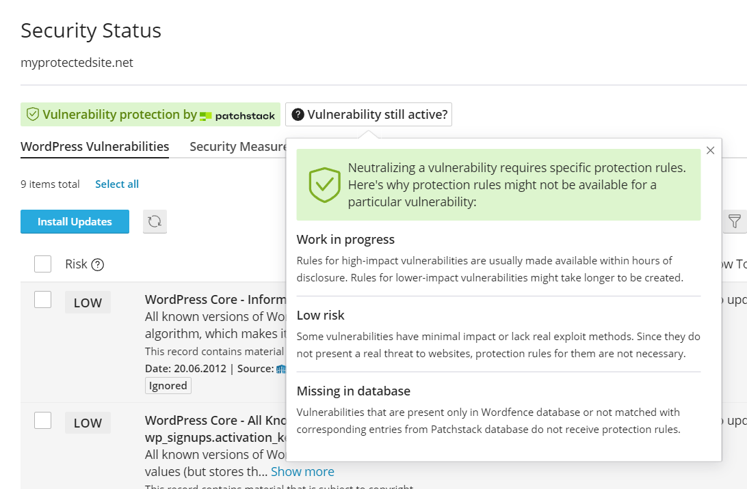This screenshot has width=747, height=489.
Task: Toggle the "Vulnerability still active?" help button
Action: [x=369, y=115]
